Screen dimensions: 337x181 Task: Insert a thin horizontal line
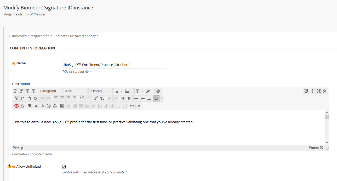[136, 99]
